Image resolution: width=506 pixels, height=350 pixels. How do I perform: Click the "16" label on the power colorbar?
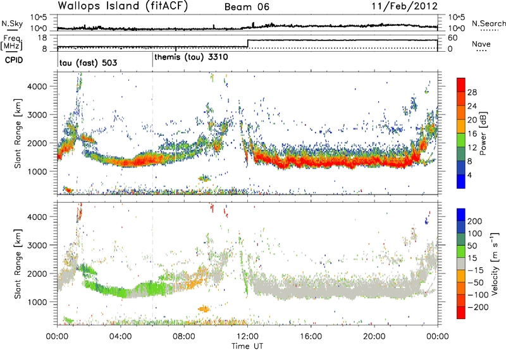472,134
